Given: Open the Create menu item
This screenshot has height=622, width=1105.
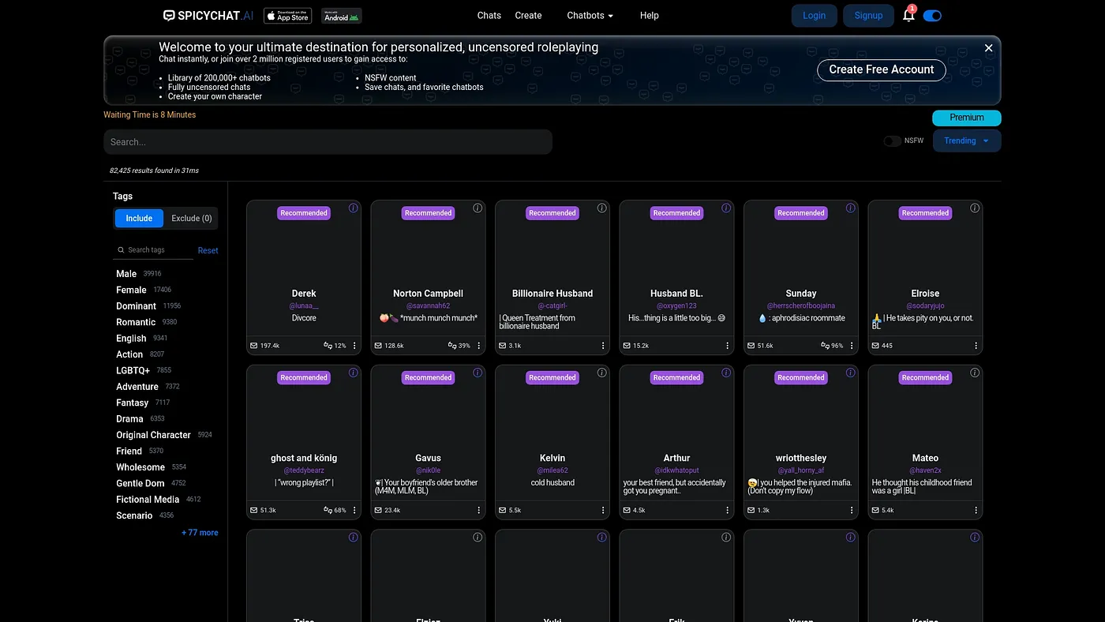Looking at the screenshot, I should [x=528, y=16].
